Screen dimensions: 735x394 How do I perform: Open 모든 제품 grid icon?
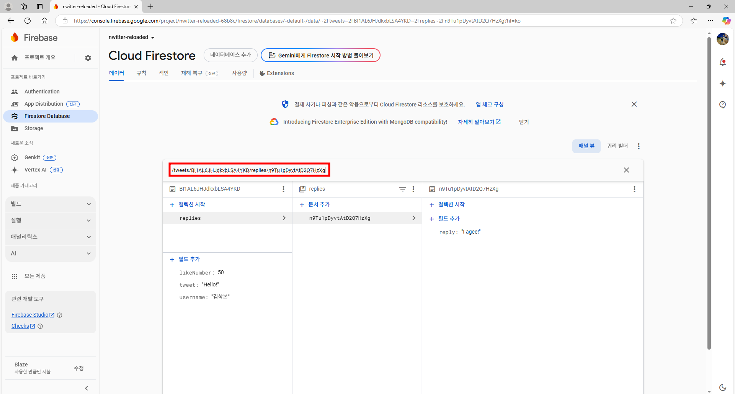pyautogui.click(x=15, y=276)
